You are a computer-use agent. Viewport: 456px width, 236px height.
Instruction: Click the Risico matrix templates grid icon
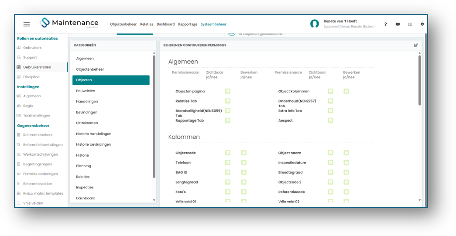point(19,193)
